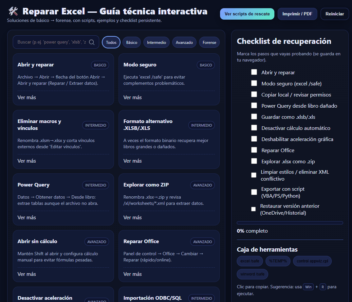Click the 'Importación ODBC/SQL' card title

coord(153,298)
